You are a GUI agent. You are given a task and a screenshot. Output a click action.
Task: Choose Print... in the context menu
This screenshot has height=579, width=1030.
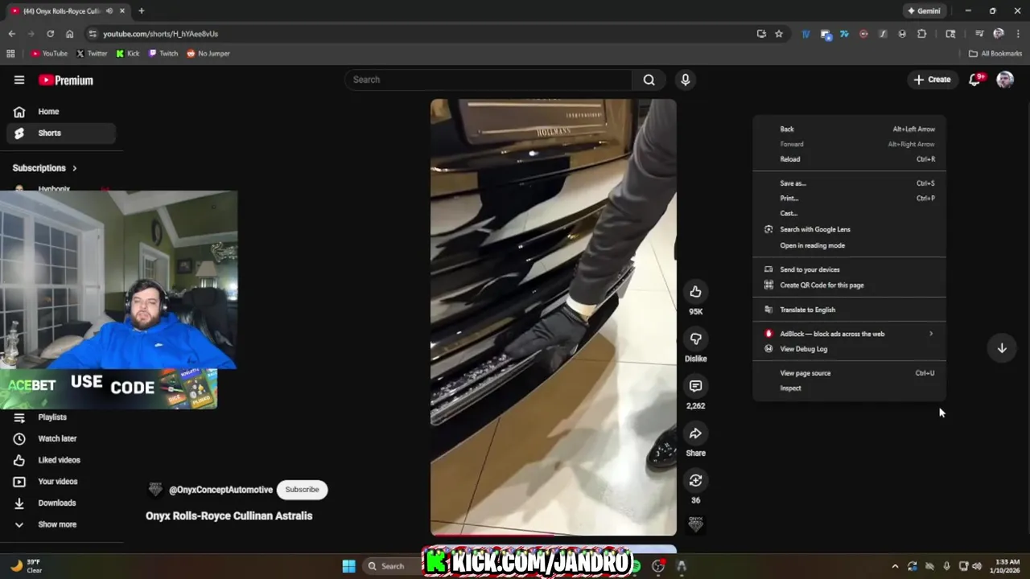[849, 199]
